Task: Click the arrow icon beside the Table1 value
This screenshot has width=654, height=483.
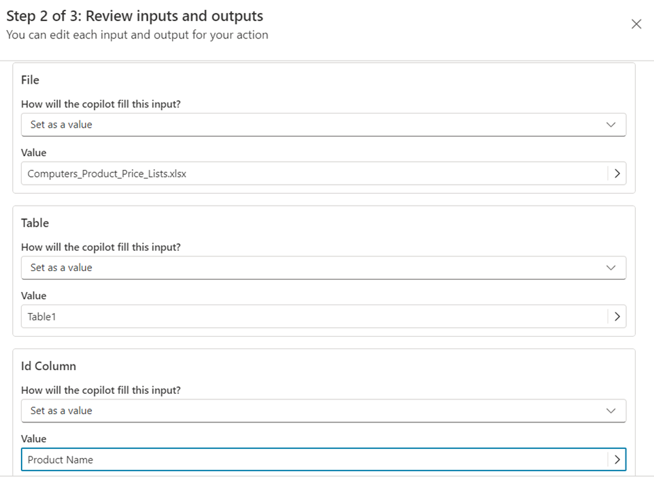Action: (617, 316)
